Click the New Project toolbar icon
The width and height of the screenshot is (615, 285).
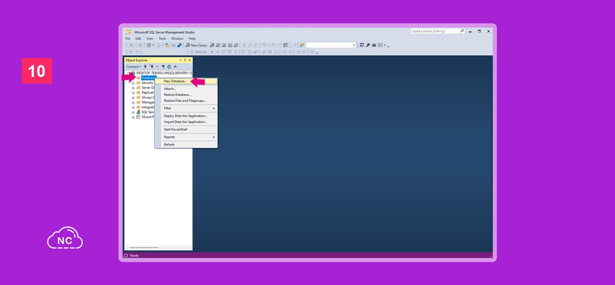coord(149,45)
